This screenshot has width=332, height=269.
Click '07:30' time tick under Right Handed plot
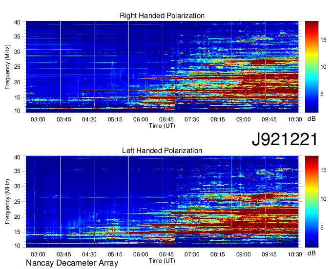[x=192, y=119]
